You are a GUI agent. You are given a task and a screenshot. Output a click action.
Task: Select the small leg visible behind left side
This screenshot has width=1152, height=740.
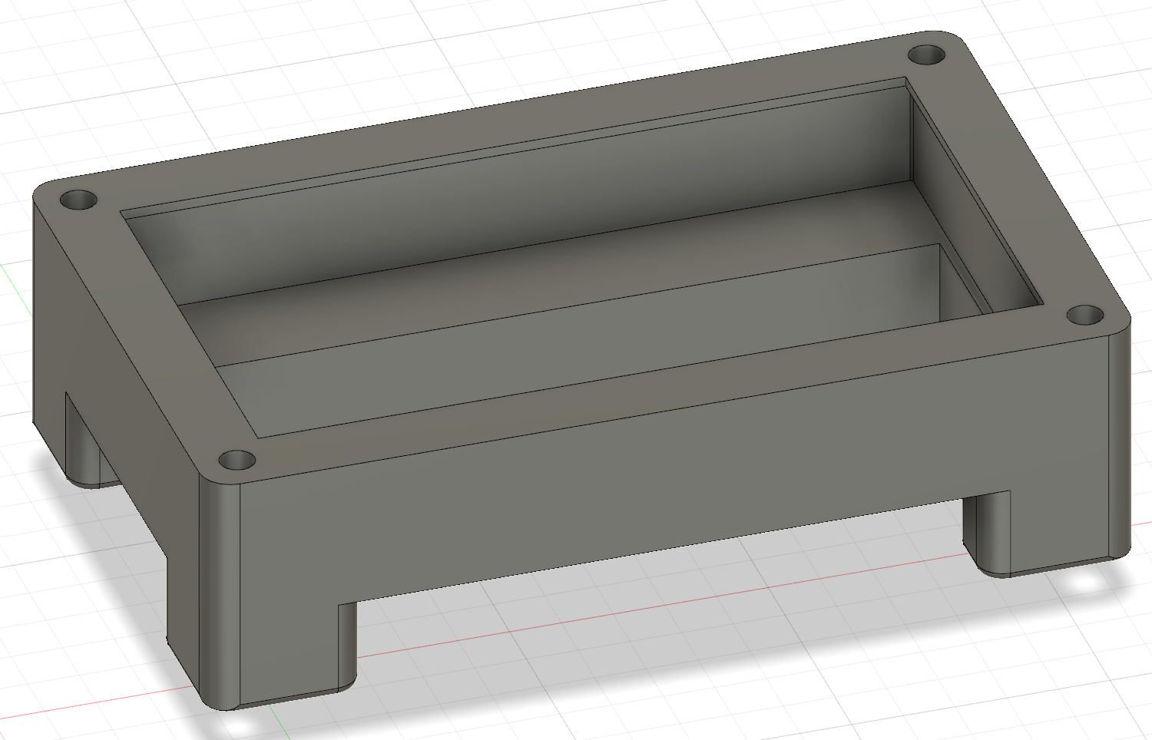[83, 445]
